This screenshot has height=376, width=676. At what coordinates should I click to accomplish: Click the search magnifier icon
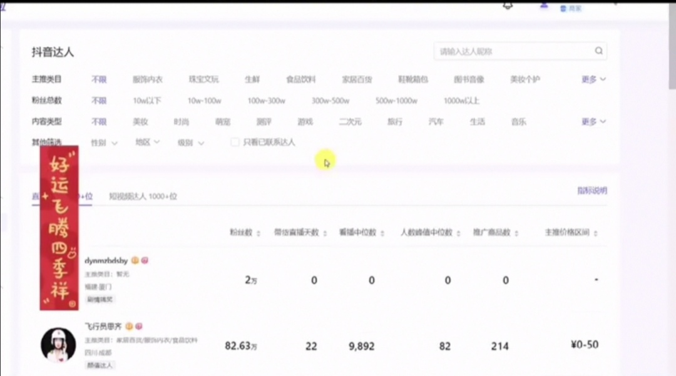[599, 51]
